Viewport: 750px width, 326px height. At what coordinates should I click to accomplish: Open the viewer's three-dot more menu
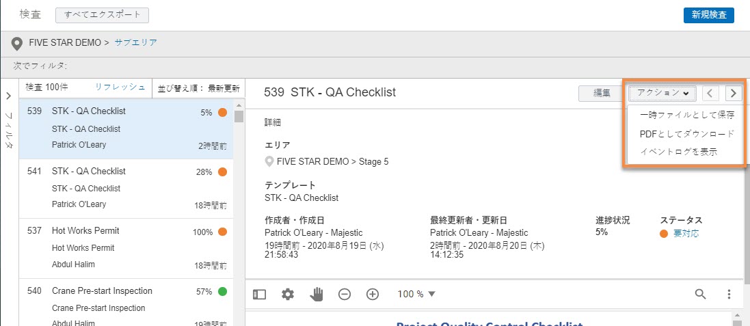729,294
